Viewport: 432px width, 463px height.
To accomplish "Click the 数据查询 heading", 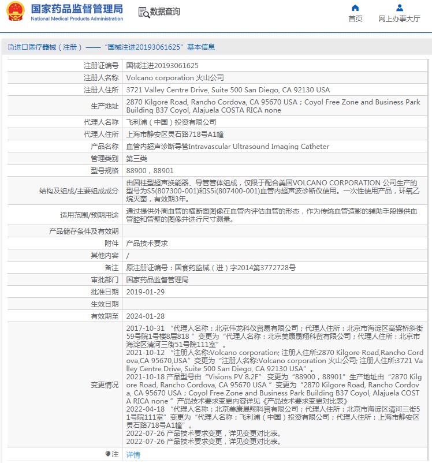I will (x=165, y=12).
